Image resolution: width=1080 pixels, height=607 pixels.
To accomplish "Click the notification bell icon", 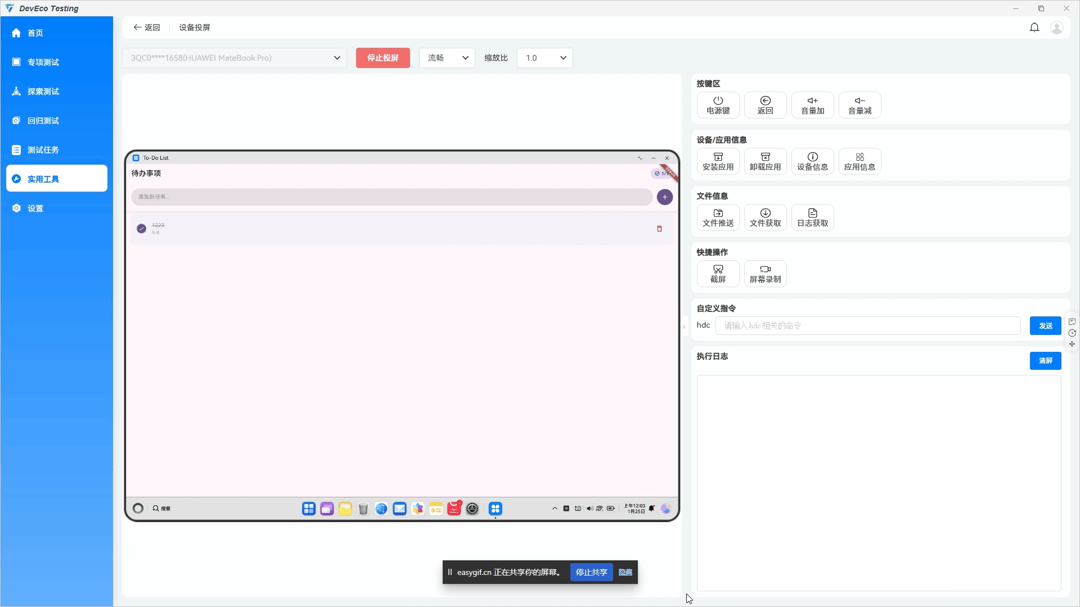I will [x=1034, y=28].
